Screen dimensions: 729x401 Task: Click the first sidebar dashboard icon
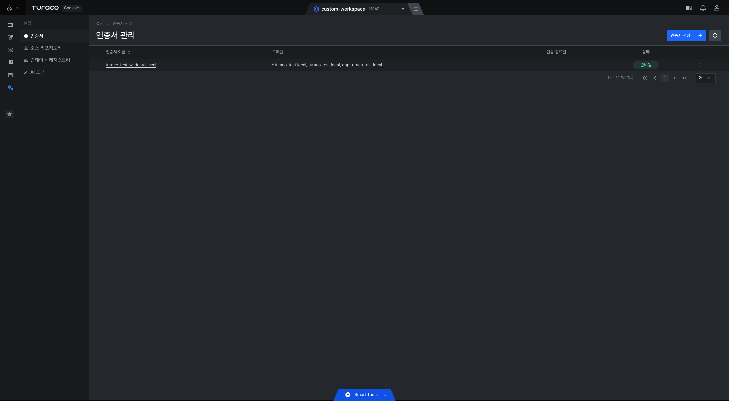coord(10,25)
